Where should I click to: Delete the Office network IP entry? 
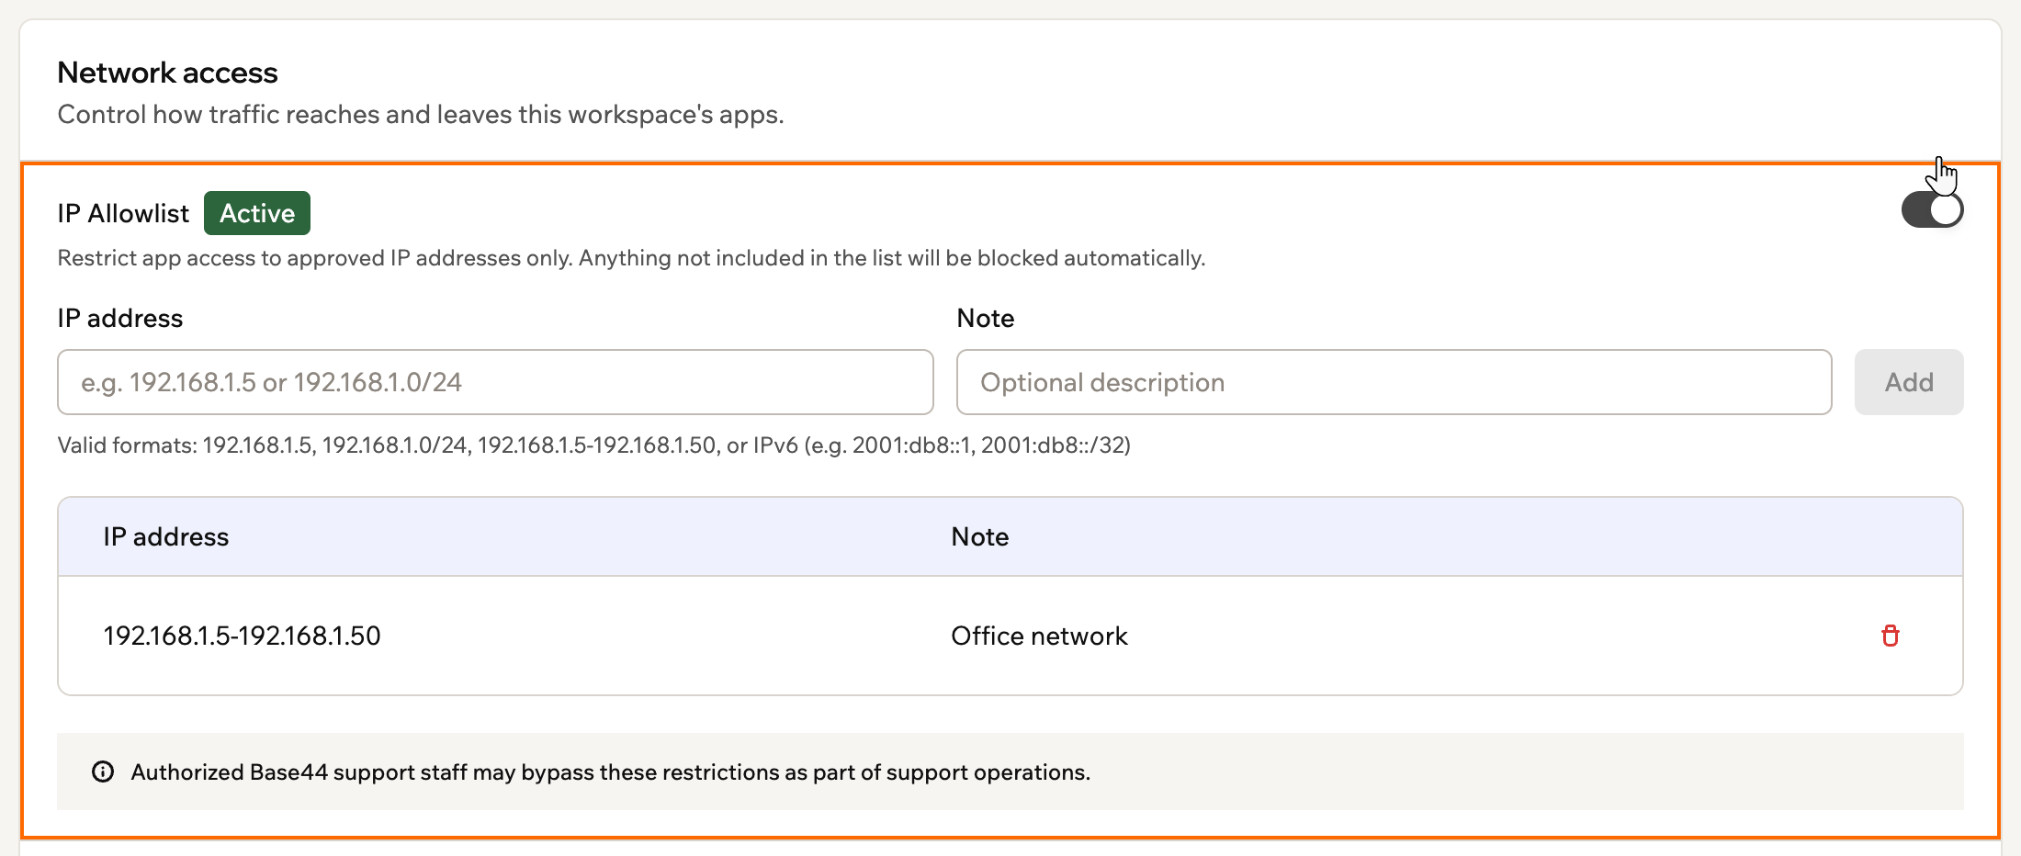[x=1890, y=636]
